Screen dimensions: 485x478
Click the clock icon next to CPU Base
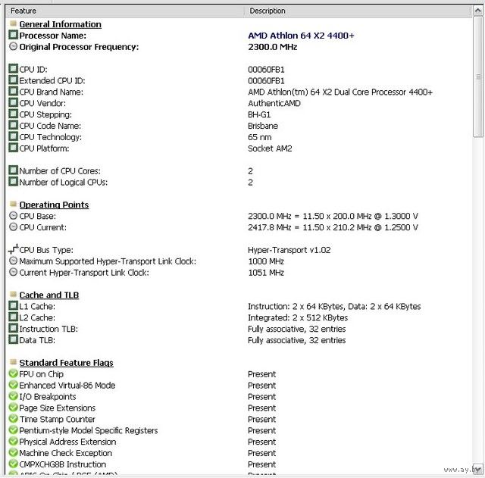[13, 215]
